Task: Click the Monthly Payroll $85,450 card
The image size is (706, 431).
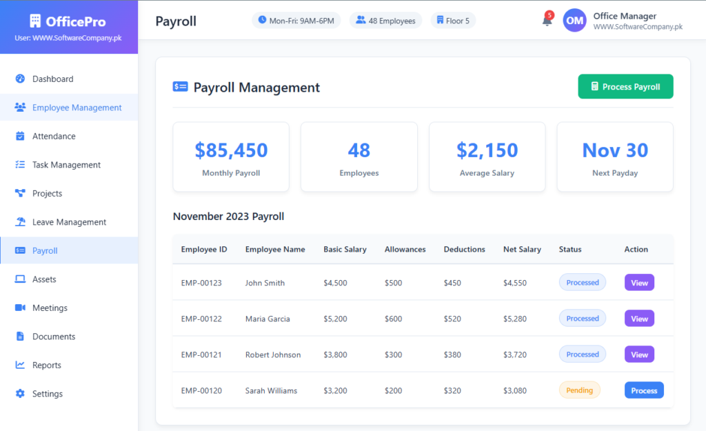Action: pyautogui.click(x=231, y=157)
